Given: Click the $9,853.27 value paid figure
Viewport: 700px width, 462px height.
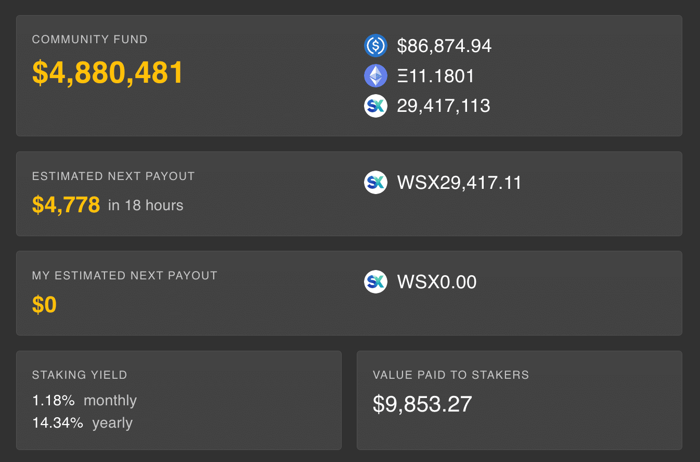Looking at the screenshot, I should [x=422, y=404].
